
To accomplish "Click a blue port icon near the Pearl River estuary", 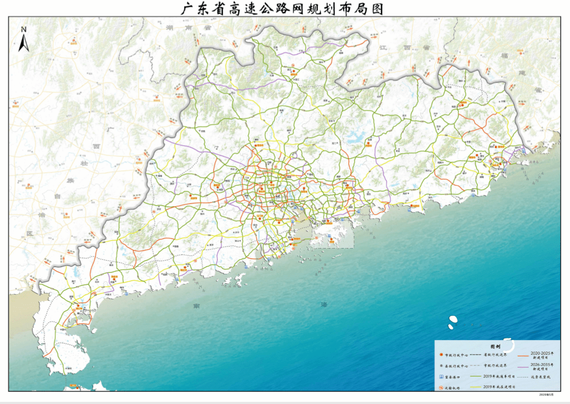I will [x=295, y=207].
